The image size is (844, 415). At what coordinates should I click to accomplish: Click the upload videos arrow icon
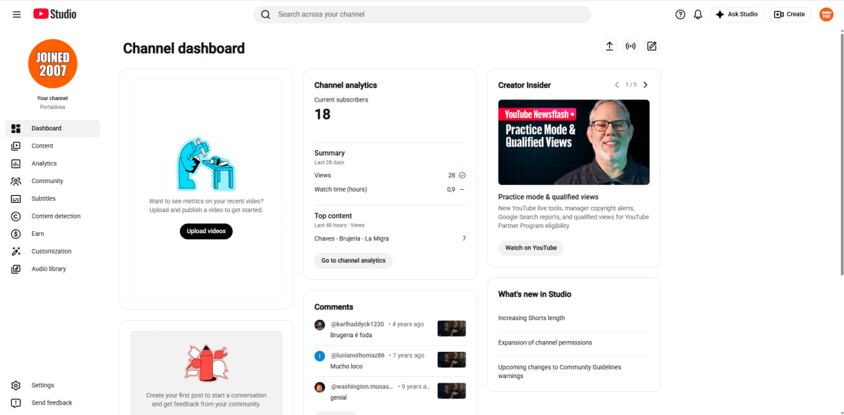[x=609, y=46]
